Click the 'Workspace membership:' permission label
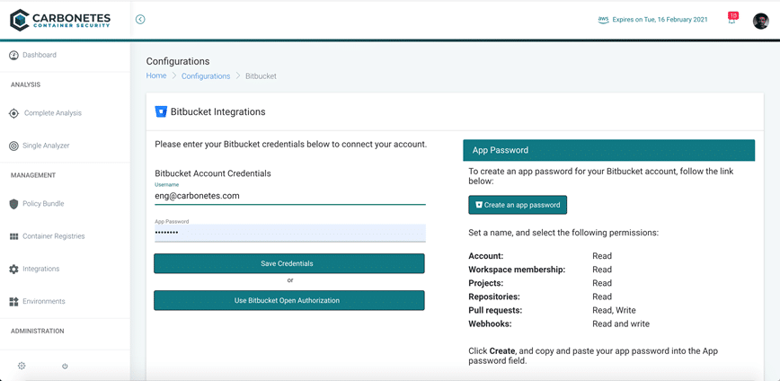Image resolution: width=780 pixels, height=381 pixels. [517, 270]
